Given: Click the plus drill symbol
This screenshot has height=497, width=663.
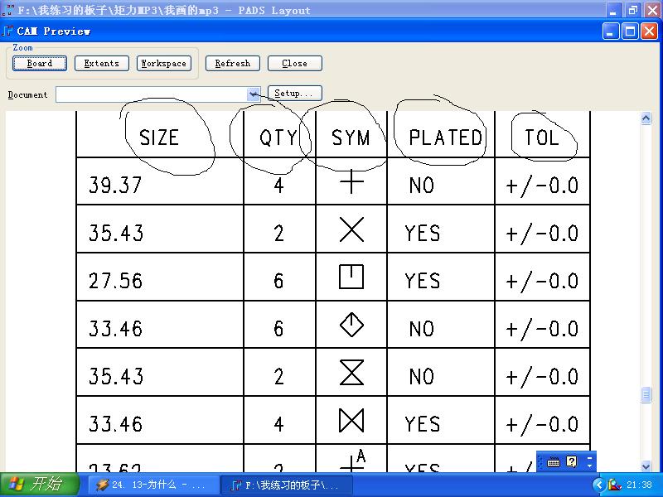Looking at the screenshot, I should [x=351, y=181].
